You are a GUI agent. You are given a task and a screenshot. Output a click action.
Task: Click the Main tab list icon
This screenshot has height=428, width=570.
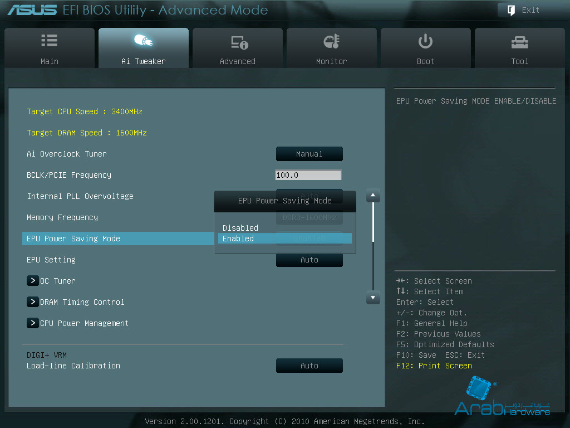tap(49, 40)
